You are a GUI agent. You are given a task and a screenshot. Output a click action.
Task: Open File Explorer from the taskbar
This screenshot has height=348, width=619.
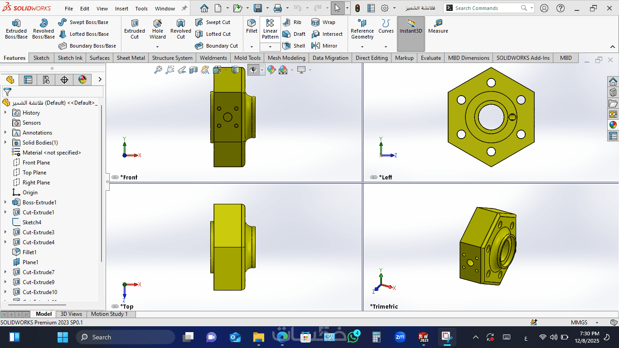click(x=258, y=337)
